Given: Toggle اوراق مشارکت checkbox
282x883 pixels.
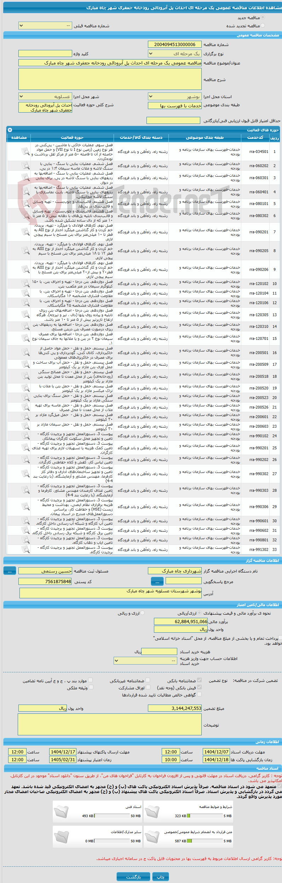Looking at the screenshot, I should click(x=148, y=687).
